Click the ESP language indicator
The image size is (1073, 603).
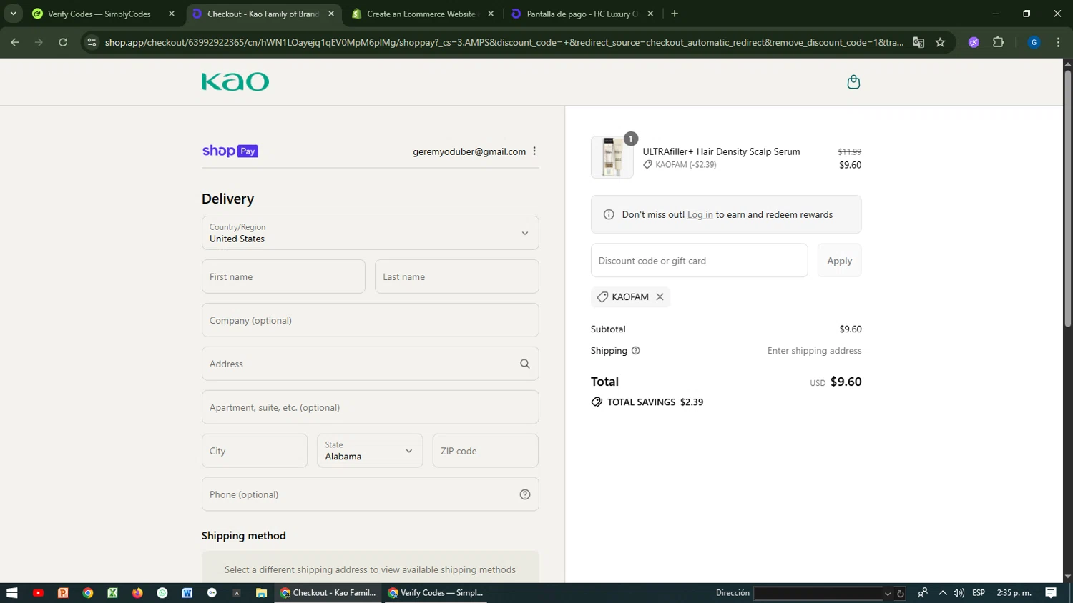(x=979, y=593)
